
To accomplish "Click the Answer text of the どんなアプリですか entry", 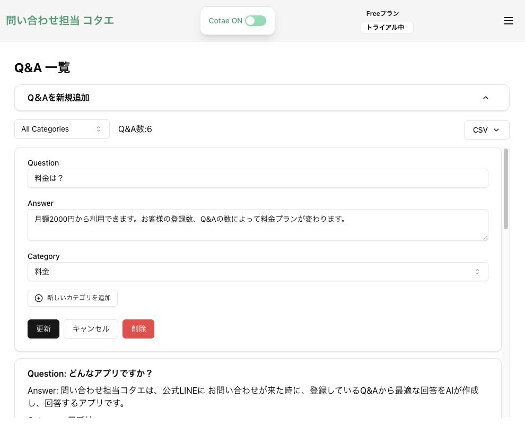I will coord(253,396).
